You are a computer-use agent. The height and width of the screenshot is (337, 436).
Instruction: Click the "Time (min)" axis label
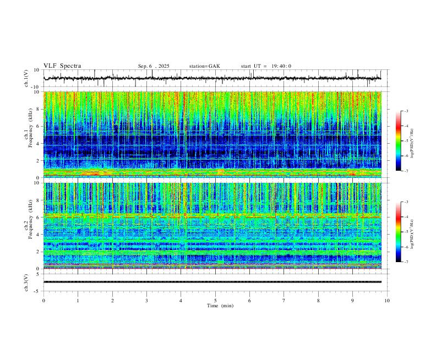click(x=220, y=306)
